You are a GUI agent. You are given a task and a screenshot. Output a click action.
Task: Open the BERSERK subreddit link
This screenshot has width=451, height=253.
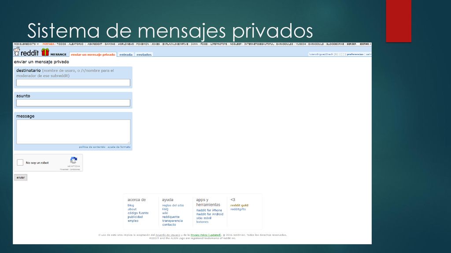coord(351,44)
